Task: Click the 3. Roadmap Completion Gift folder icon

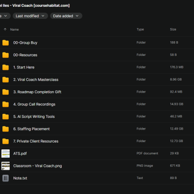Action: [x=5, y=92]
